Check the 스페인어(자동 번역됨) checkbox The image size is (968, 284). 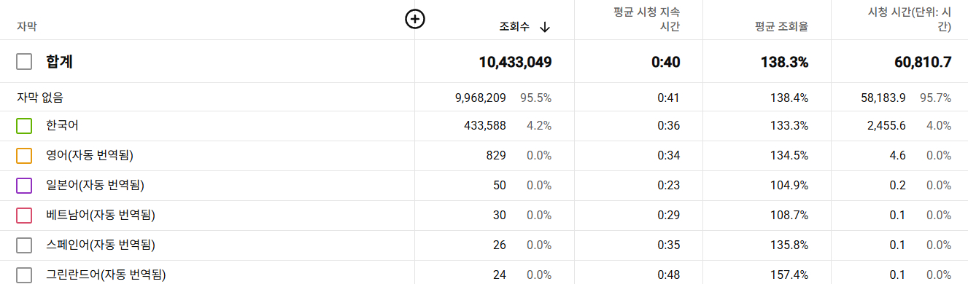(x=24, y=245)
